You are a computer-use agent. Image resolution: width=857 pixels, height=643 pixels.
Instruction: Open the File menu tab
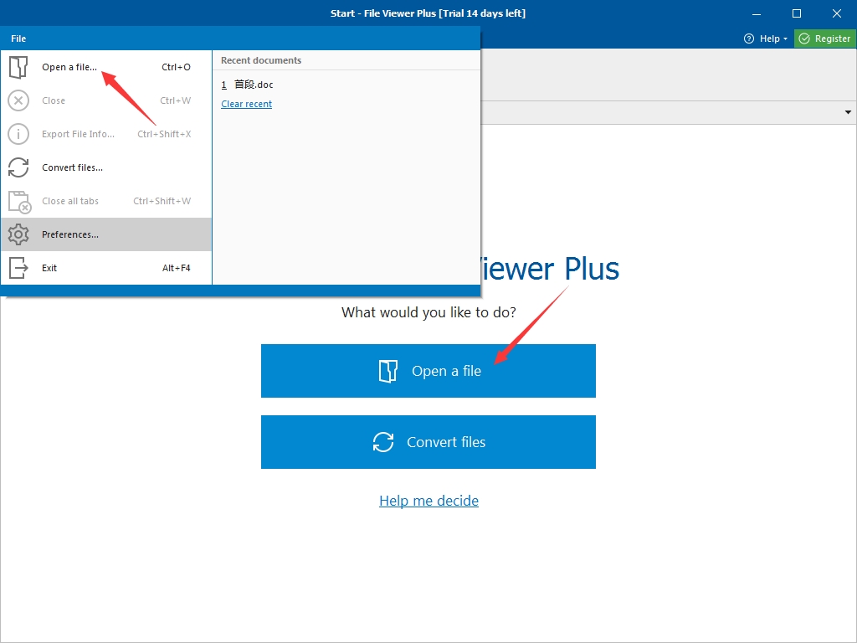pos(18,39)
